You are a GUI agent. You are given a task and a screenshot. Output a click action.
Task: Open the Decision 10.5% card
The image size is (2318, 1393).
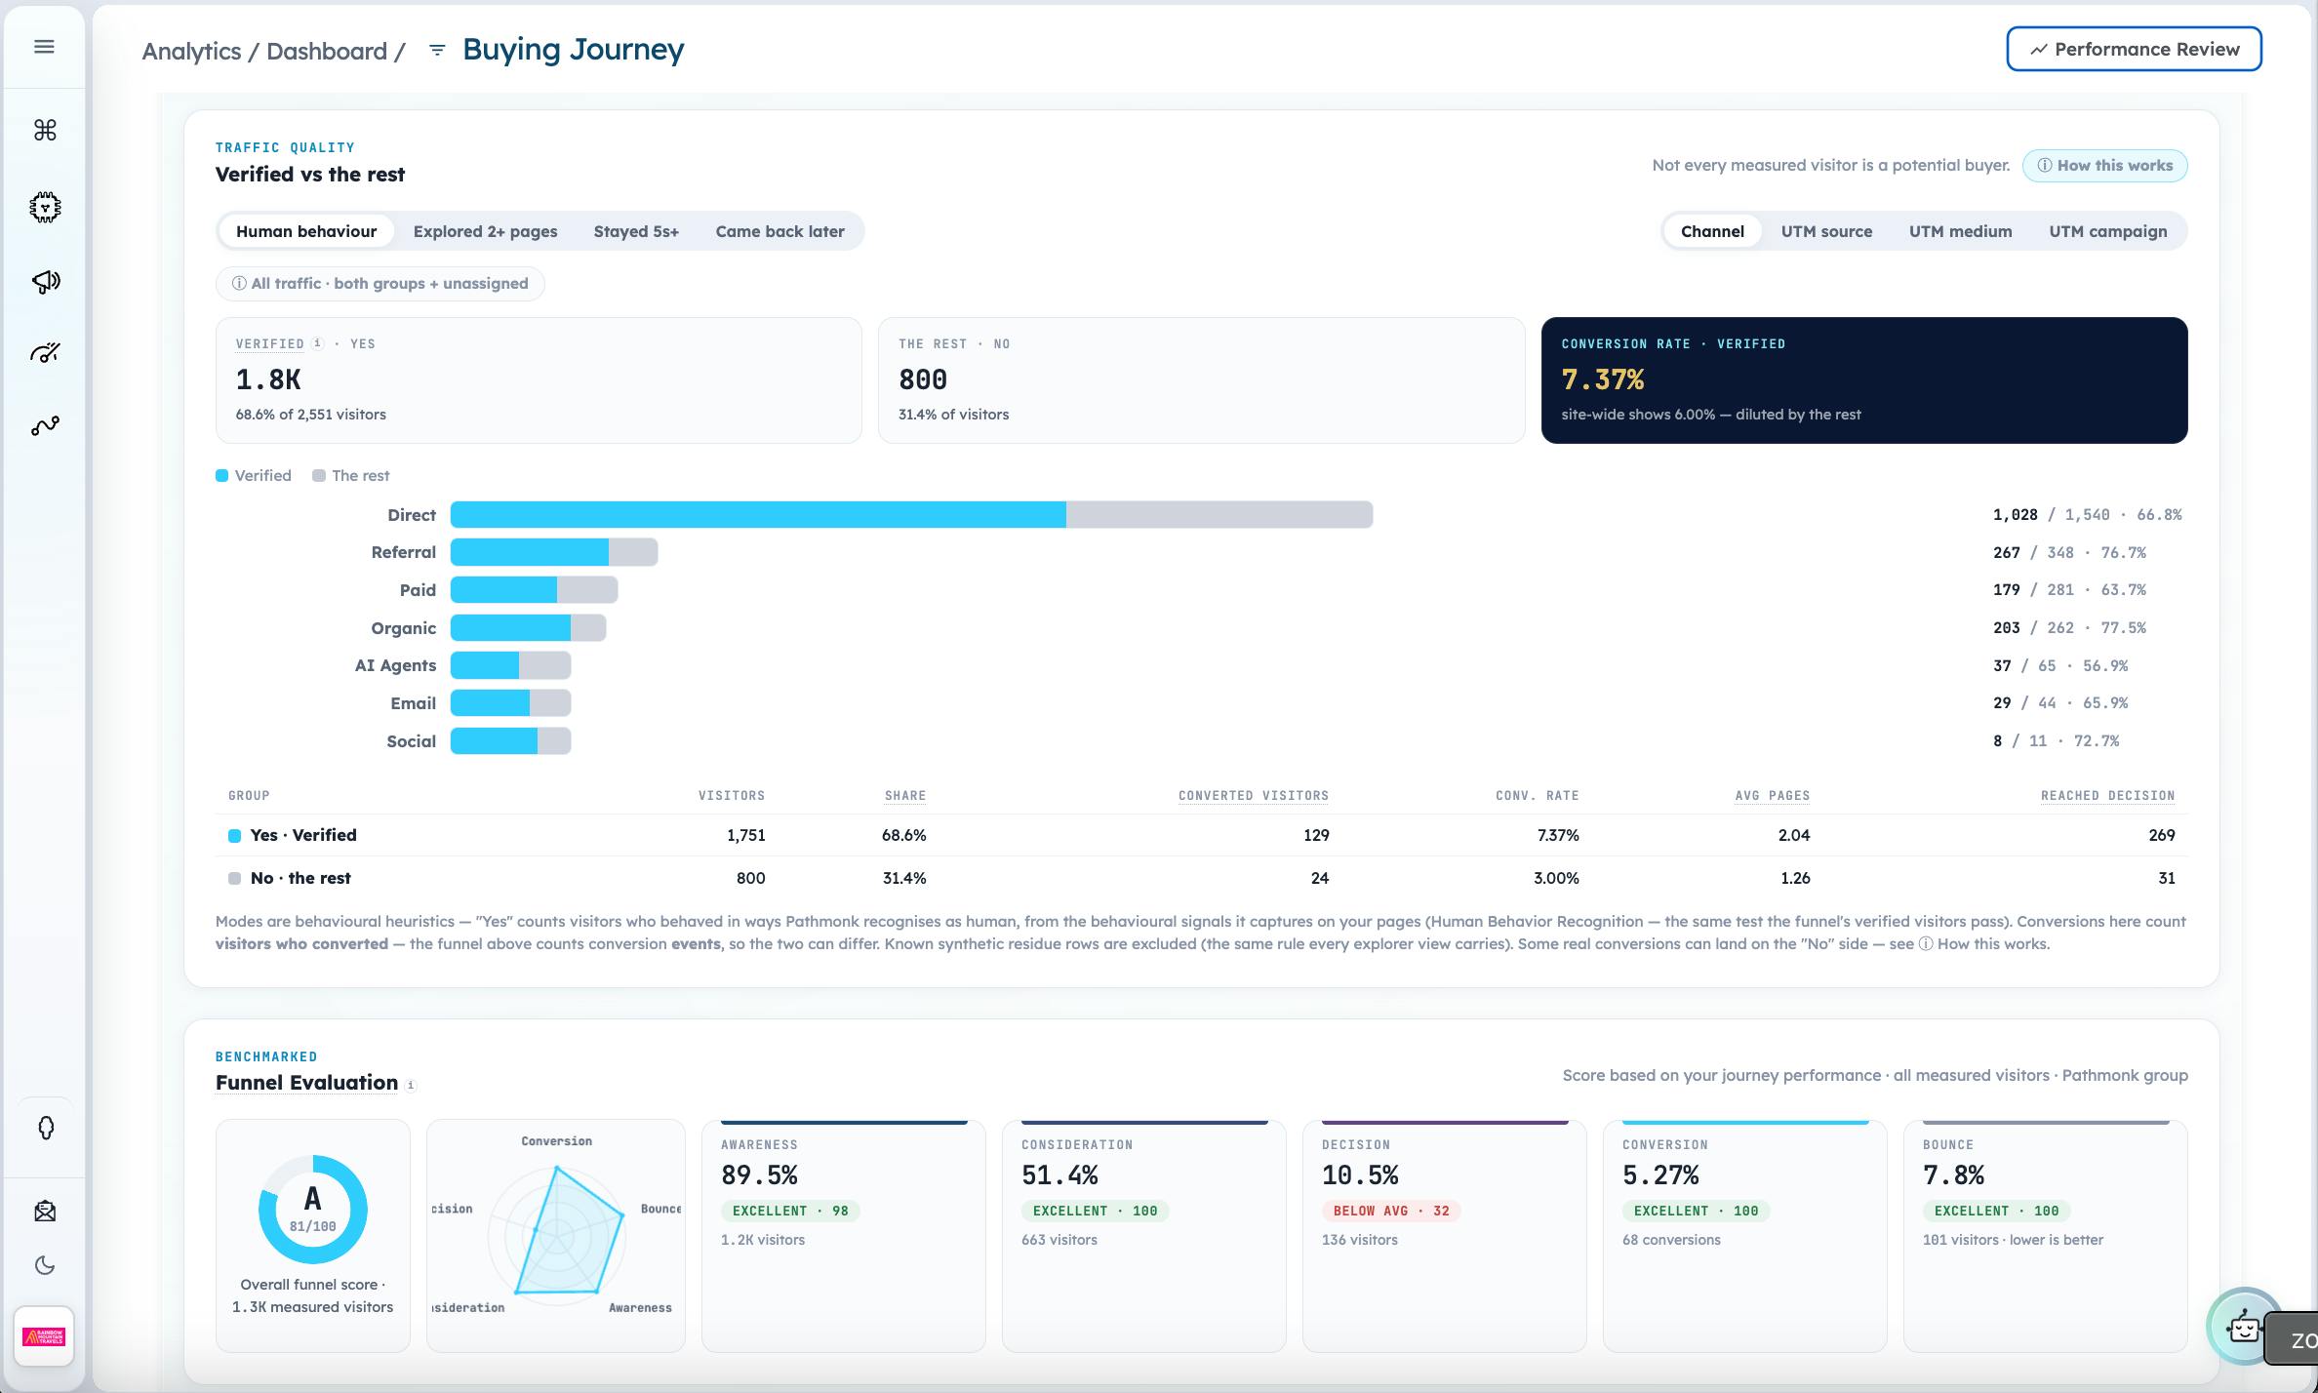click(x=1444, y=1235)
